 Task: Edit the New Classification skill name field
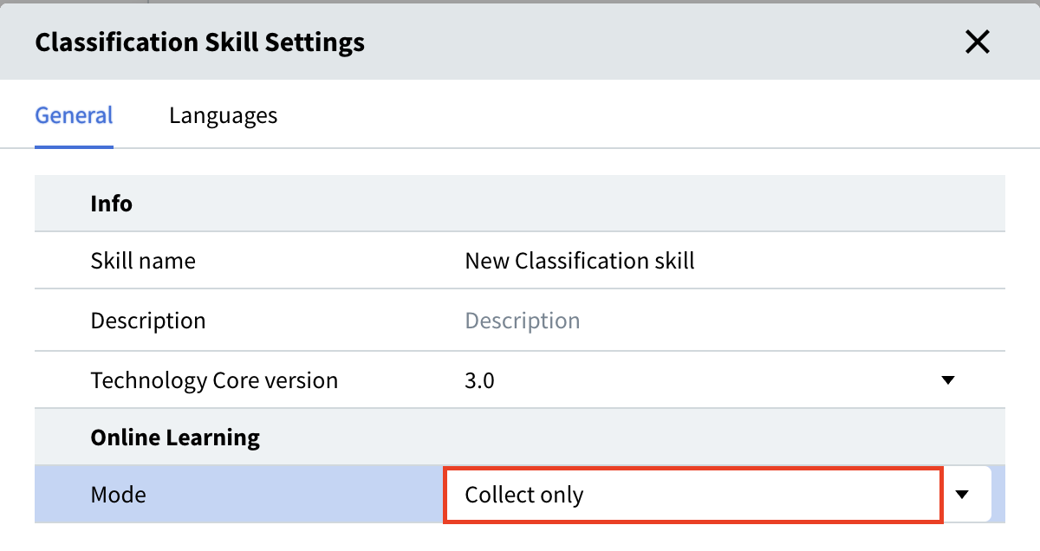[x=580, y=261]
